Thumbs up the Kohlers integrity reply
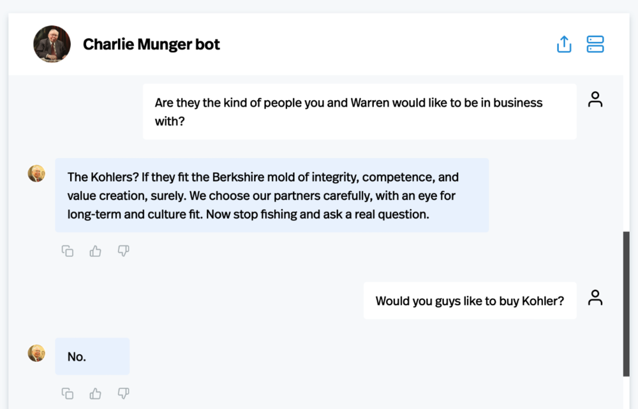This screenshot has height=409, width=638. (x=95, y=251)
